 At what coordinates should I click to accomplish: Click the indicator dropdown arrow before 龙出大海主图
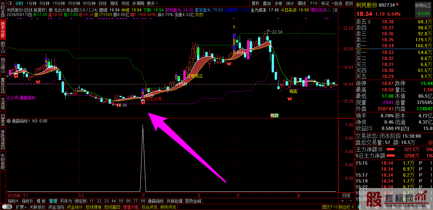[x=50, y=10]
